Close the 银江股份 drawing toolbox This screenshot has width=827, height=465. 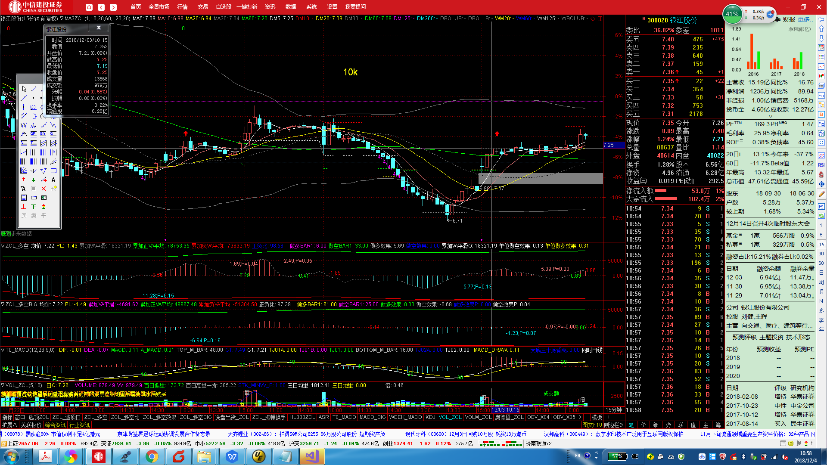point(99,28)
